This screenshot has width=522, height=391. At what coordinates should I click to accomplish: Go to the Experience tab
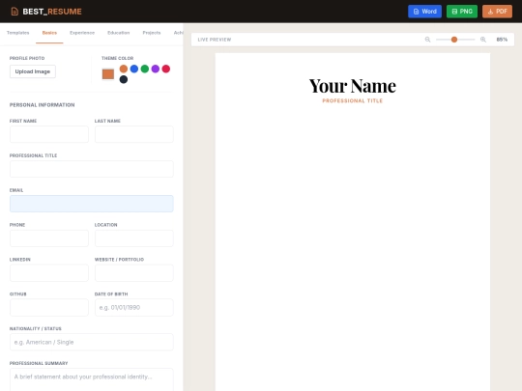pos(82,33)
